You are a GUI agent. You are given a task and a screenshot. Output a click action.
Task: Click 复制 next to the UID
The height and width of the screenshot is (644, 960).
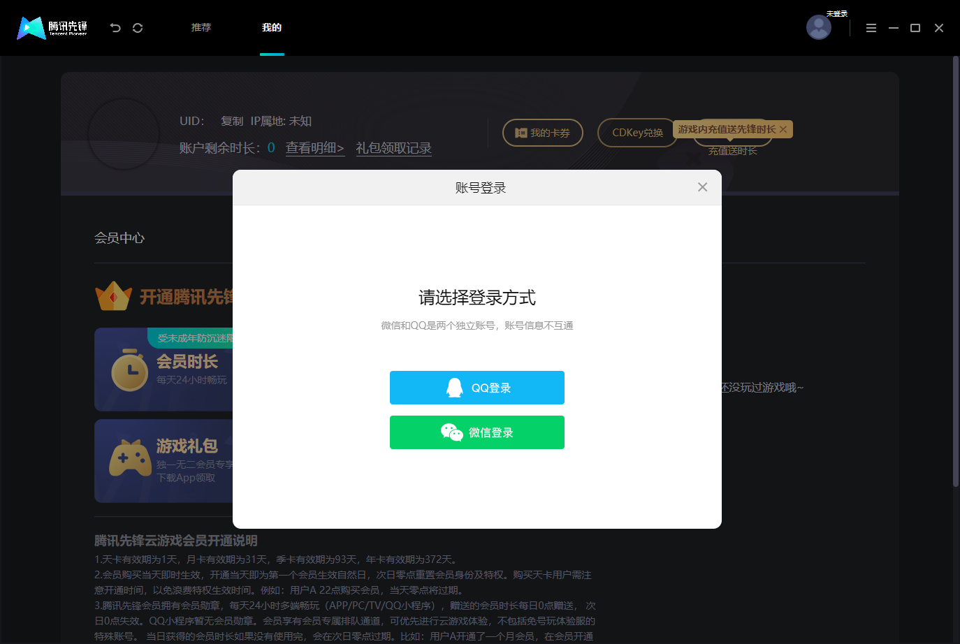[232, 121]
